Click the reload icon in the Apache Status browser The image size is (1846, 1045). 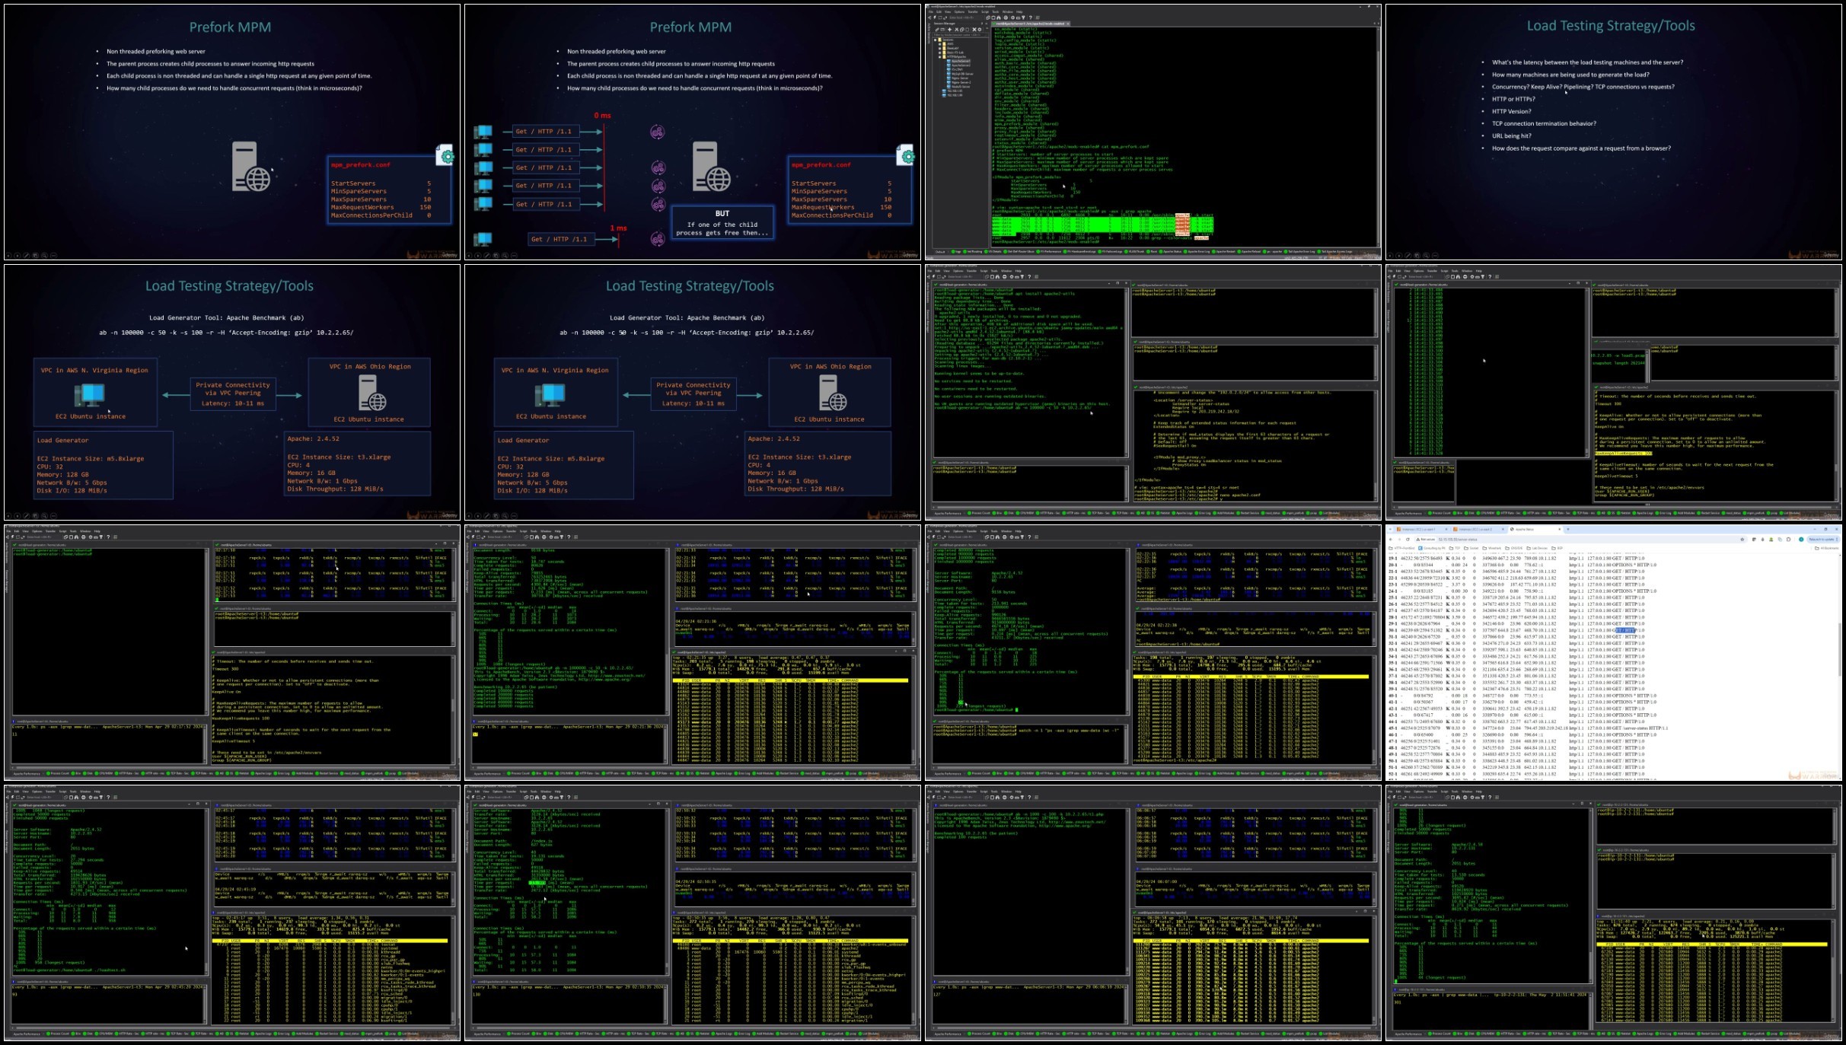tap(1408, 540)
